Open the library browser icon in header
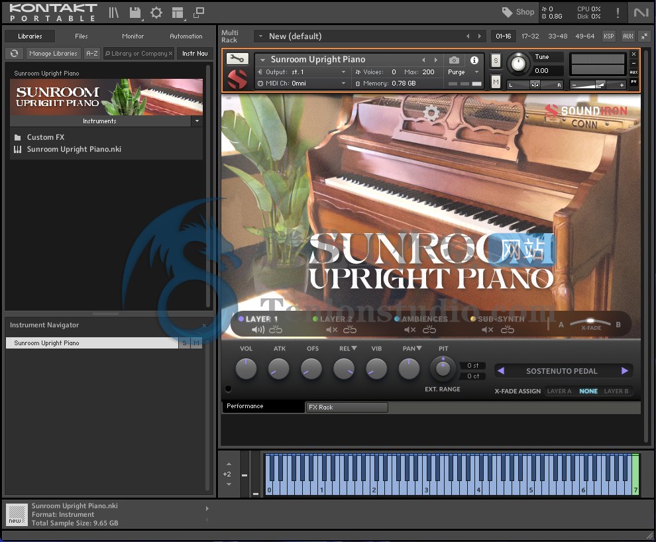 (114, 13)
